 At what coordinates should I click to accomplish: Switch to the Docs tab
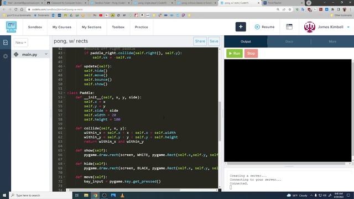point(289,41)
